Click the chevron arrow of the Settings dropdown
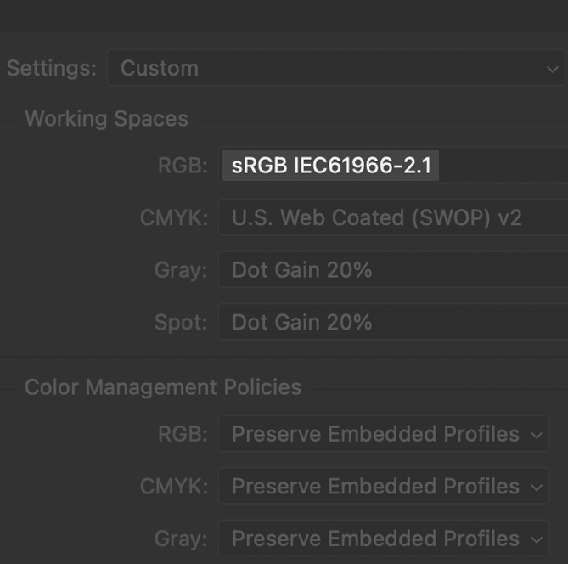 coord(553,70)
